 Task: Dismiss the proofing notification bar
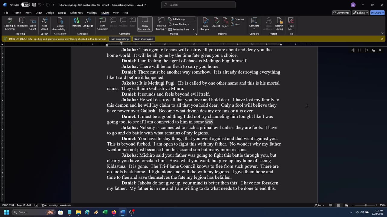[382, 39]
